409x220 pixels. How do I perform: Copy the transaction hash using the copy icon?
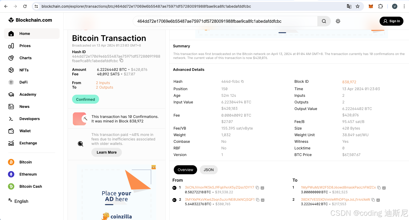[x=121, y=60]
